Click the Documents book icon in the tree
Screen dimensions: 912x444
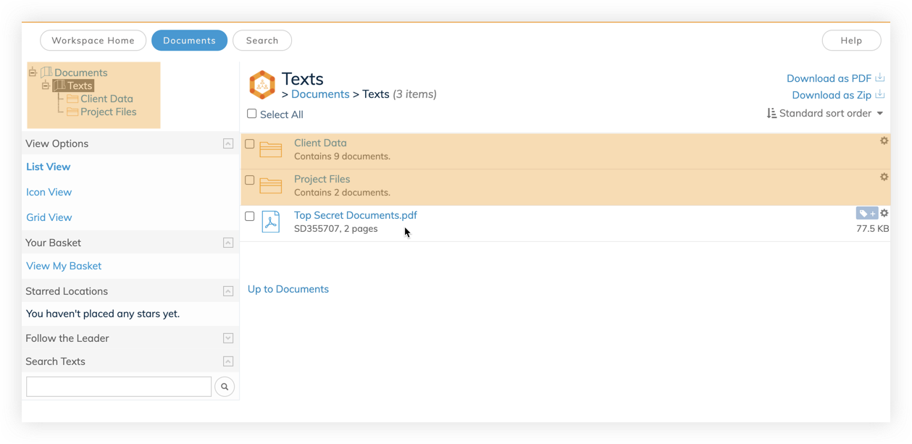point(46,72)
